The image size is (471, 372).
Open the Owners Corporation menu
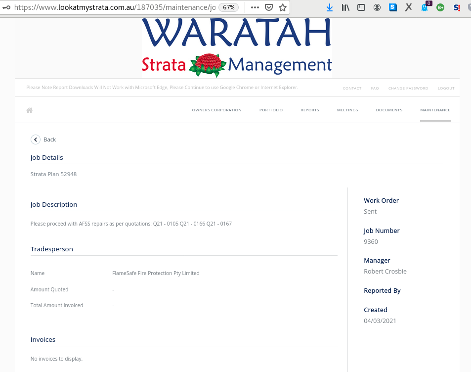[217, 110]
